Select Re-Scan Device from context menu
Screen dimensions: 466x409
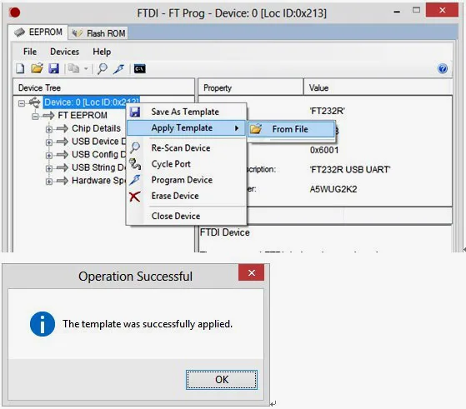187,148
